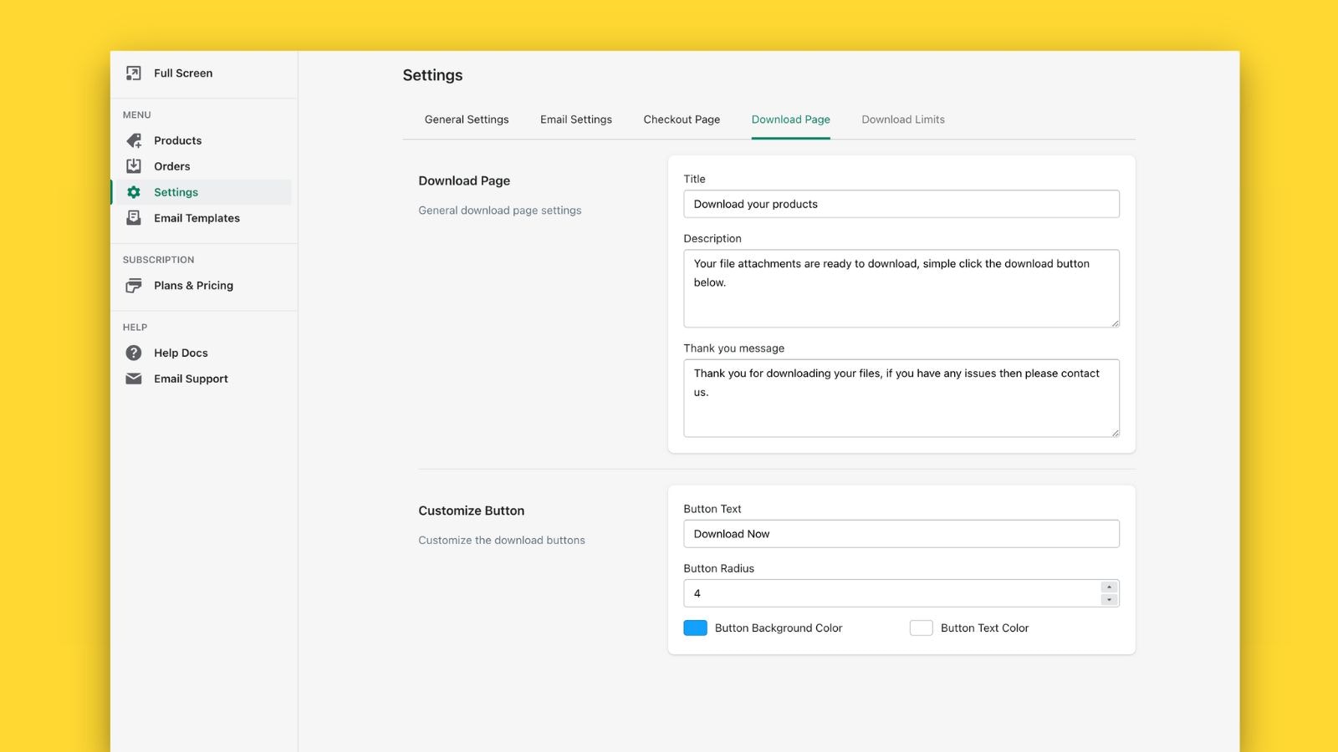Click into the Button Text input field

901,534
